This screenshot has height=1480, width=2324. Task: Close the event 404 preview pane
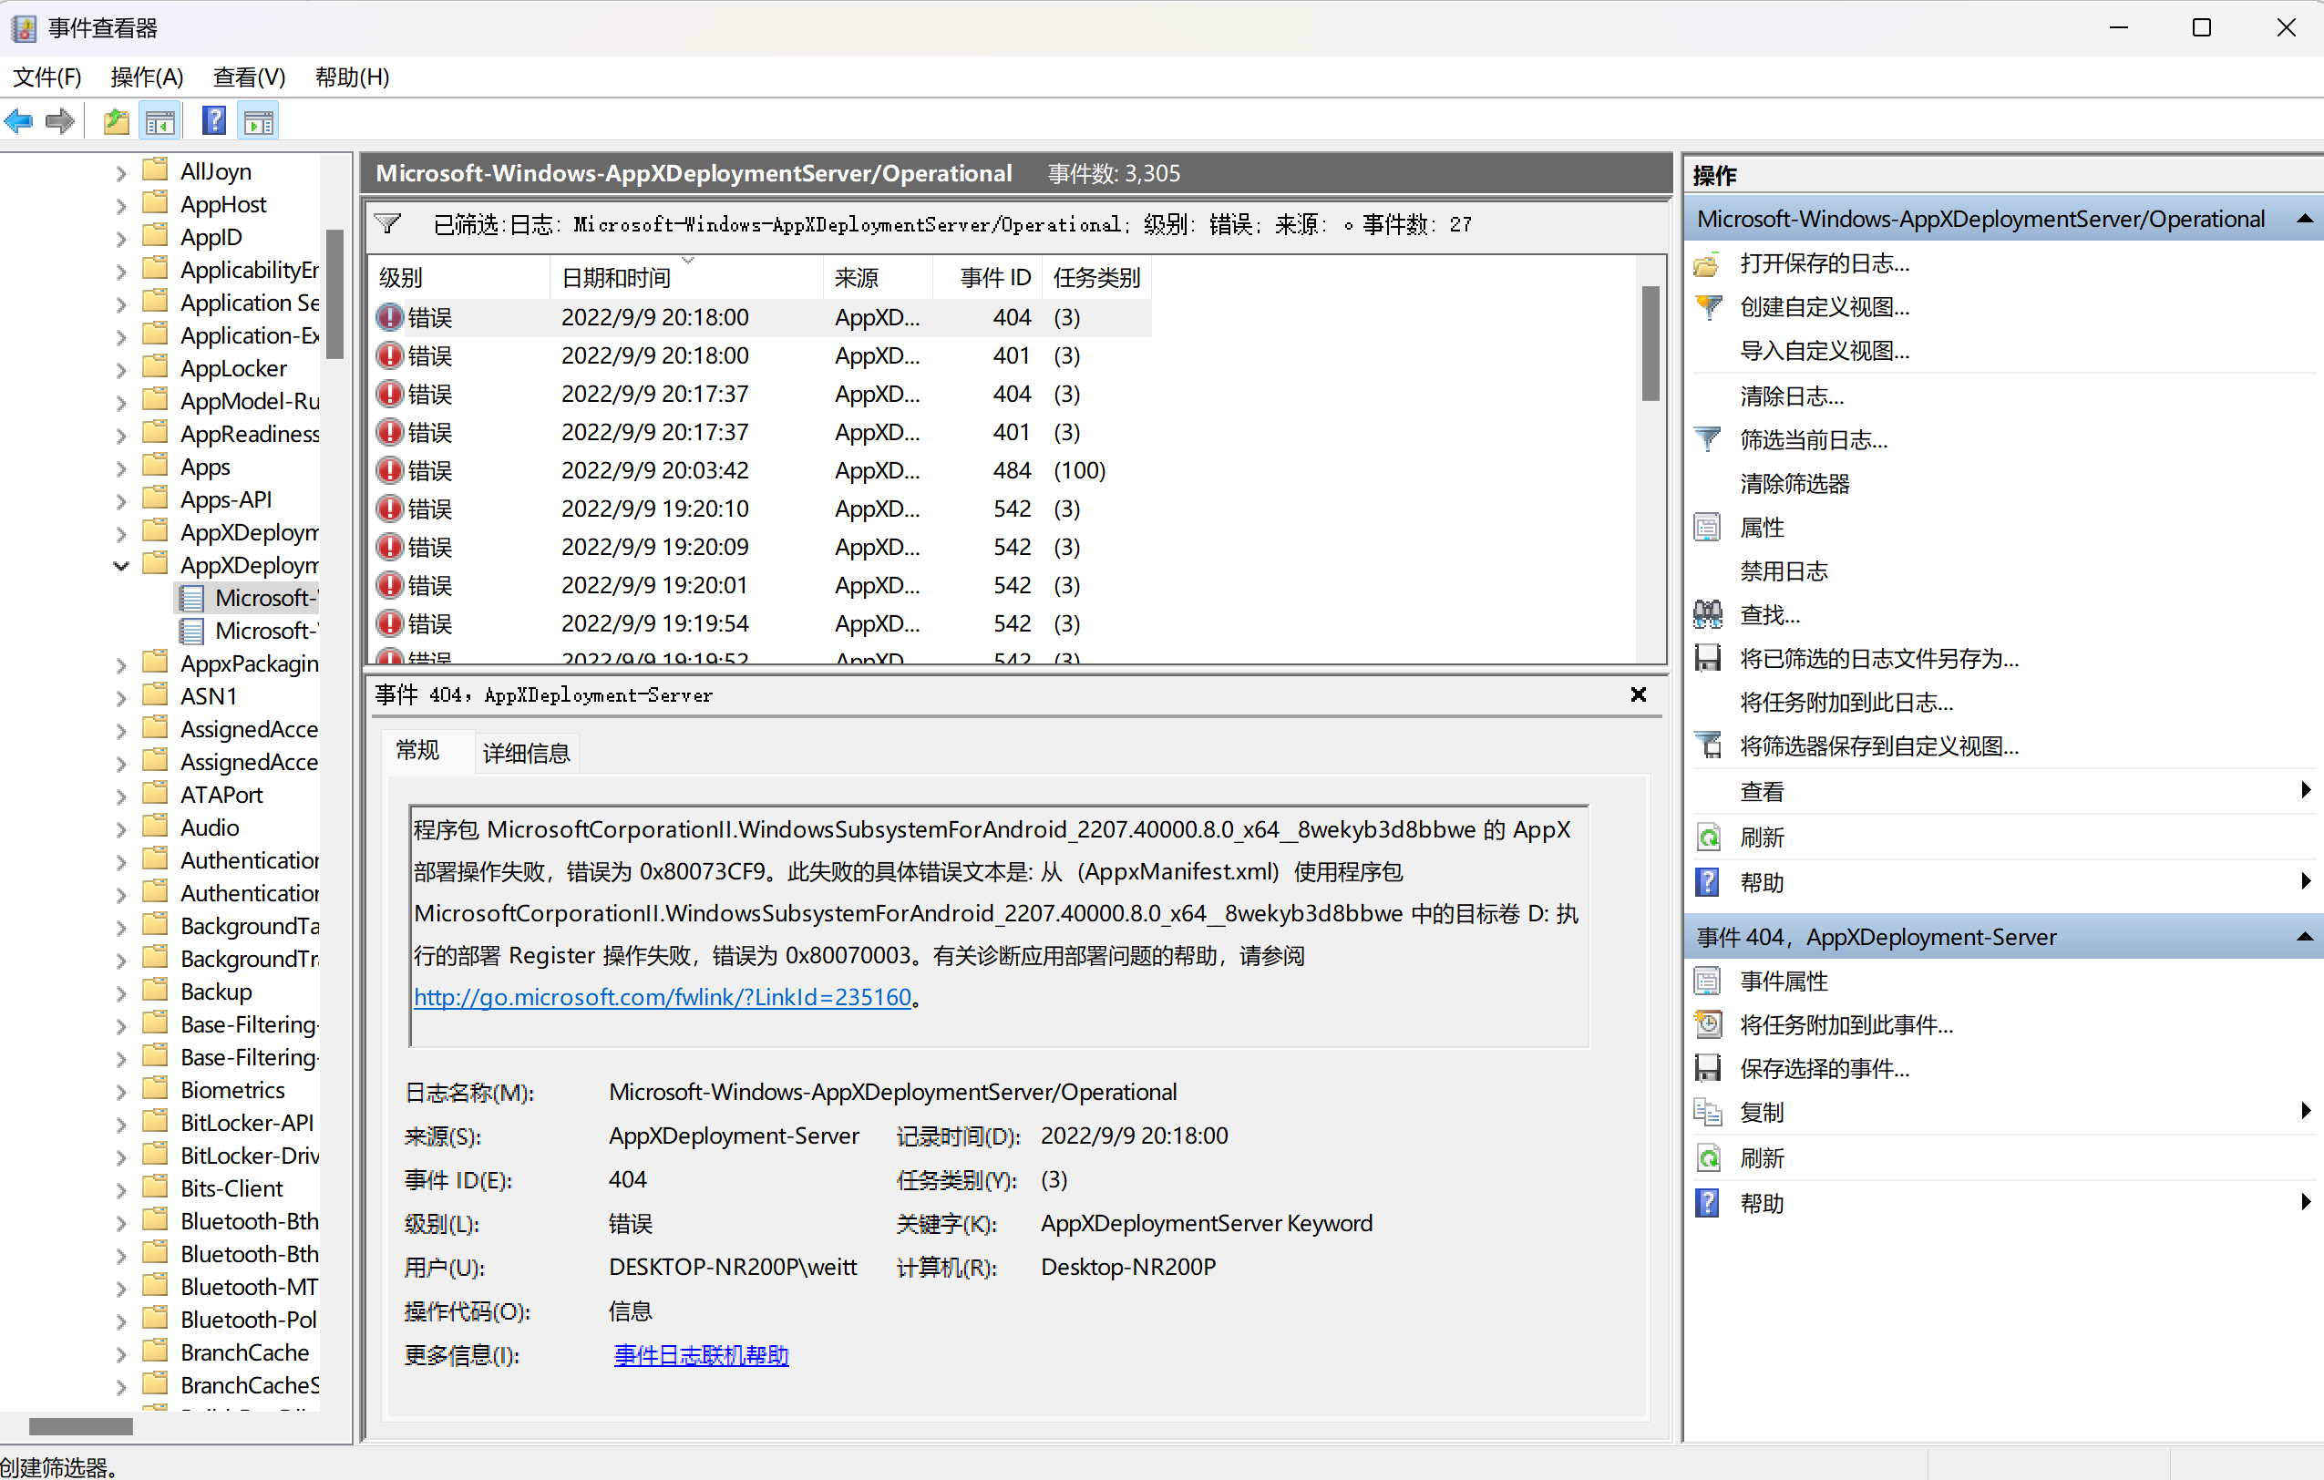[1638, 694]
